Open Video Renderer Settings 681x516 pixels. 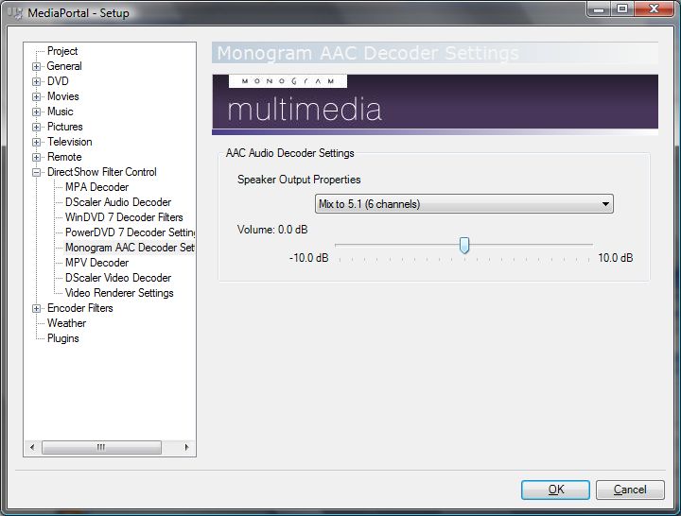coord(119,293)
